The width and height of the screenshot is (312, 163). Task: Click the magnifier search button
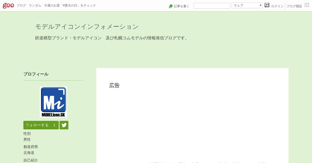pos(267,5)
